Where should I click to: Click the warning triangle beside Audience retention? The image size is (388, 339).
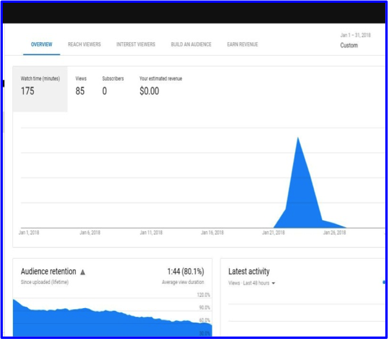(83, 272)
